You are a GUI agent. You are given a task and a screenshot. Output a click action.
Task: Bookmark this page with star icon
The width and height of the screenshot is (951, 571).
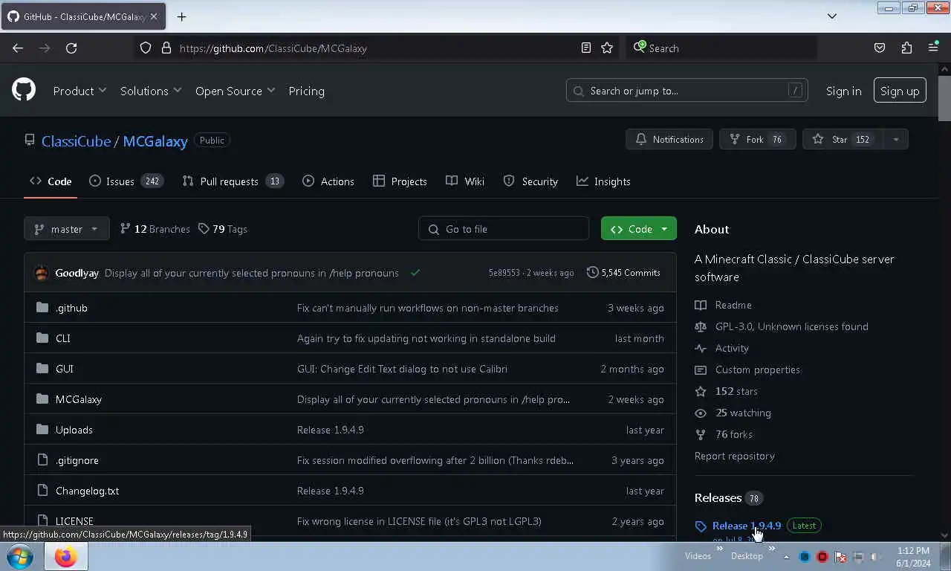[x=607, y=48]
